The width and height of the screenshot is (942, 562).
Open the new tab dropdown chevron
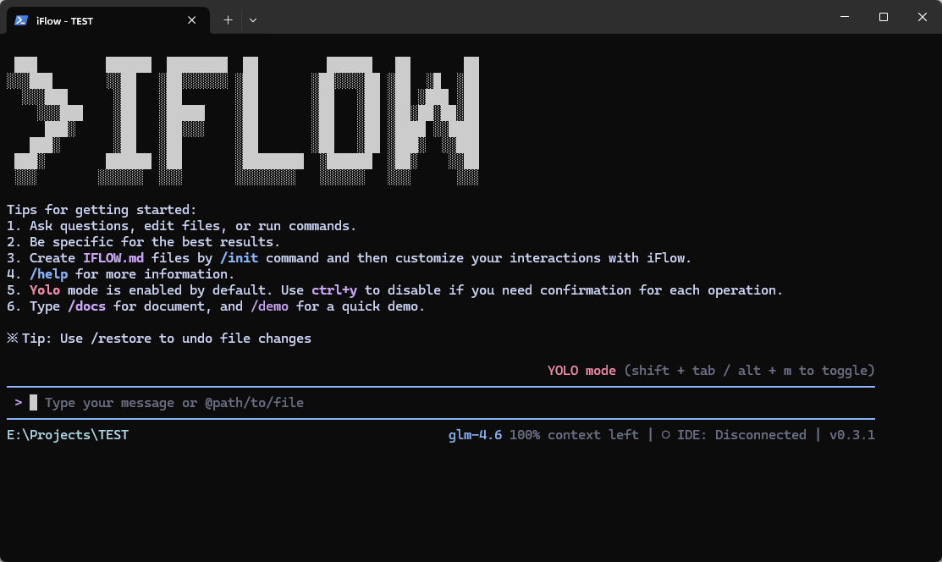click(253, 19)
